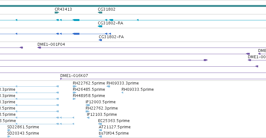Click the CR43413 gene label
Viewport: 266px width, 138px height.
[63, 9]
